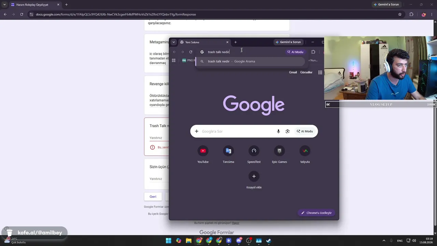Click the Geri button on the form

click(x=153, y=196)
